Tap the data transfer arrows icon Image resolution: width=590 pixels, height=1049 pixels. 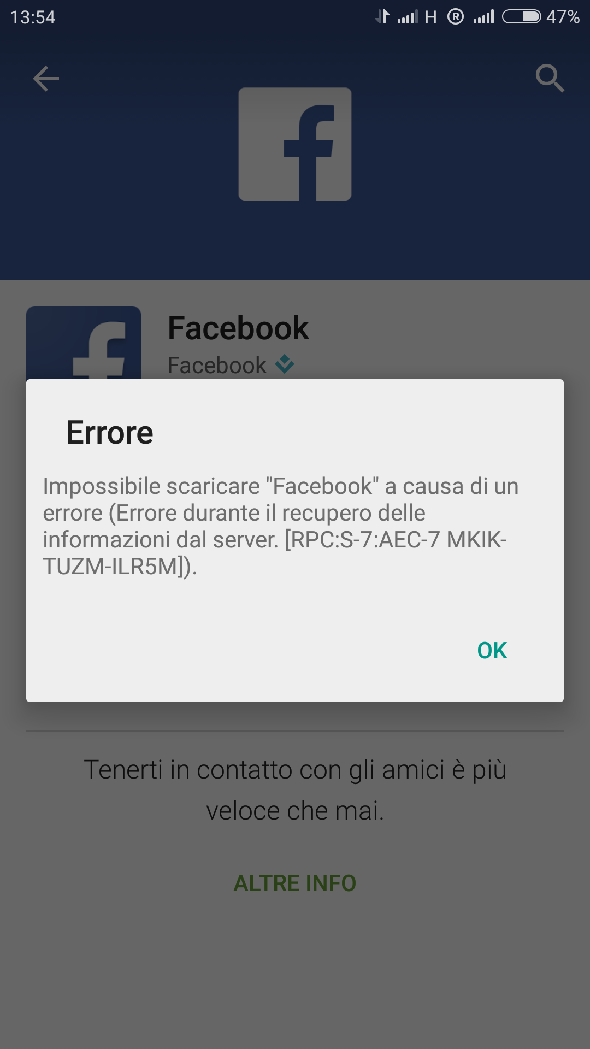(x=382, y=17)
